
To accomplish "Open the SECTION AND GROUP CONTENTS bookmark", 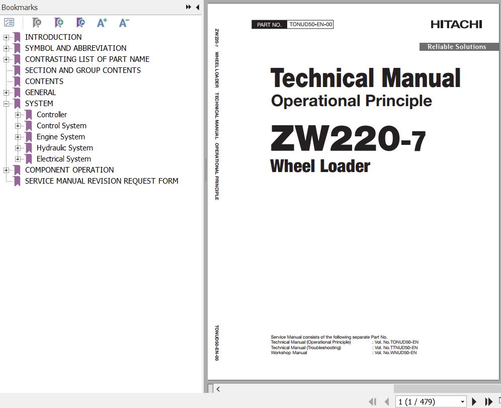I will [83, 70].
